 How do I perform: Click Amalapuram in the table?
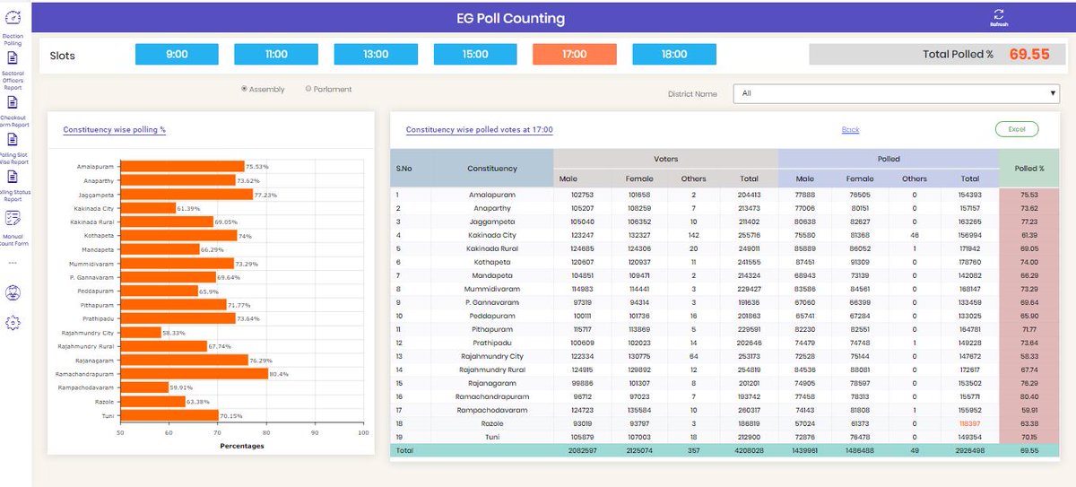tap(492, 195)
